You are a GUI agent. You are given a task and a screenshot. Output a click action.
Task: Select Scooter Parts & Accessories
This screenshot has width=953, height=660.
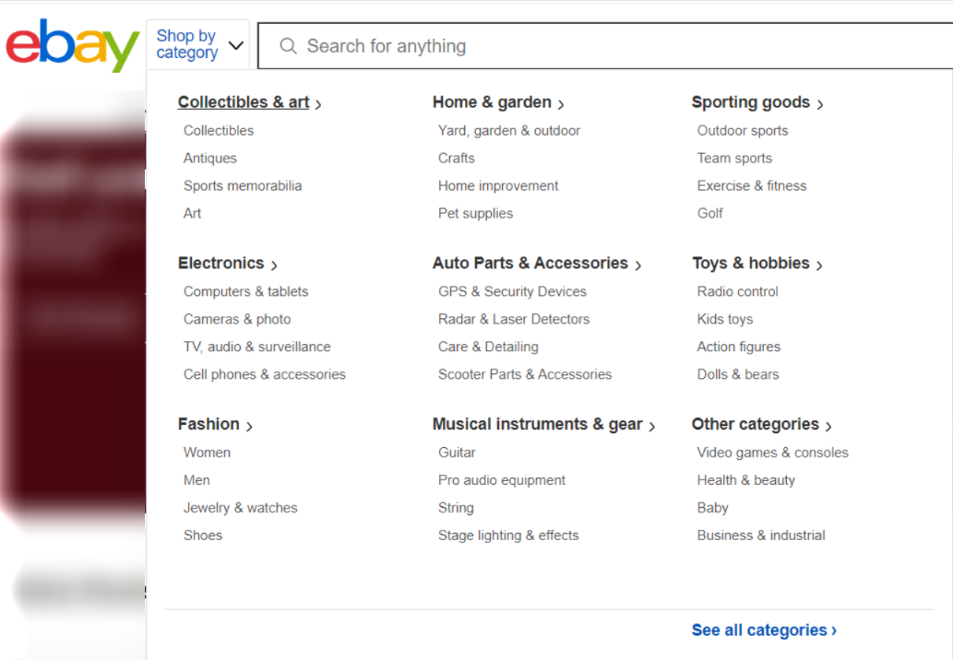[525, 374]
